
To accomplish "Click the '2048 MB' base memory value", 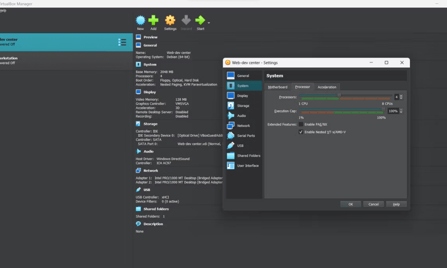I will pos(167,72).
